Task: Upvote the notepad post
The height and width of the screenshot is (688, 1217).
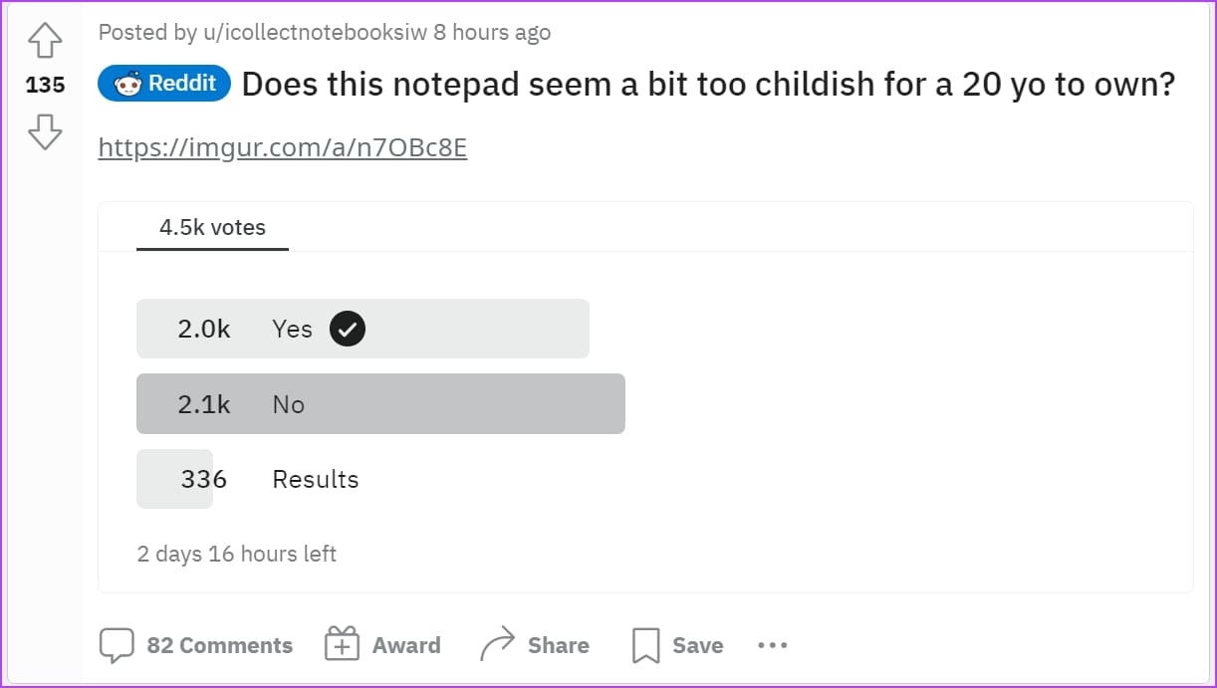Action: tap(45, 42)
